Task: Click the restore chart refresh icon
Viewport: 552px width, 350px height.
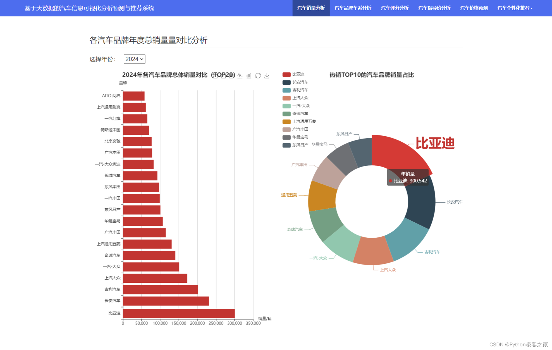Action: click(258, 75)
